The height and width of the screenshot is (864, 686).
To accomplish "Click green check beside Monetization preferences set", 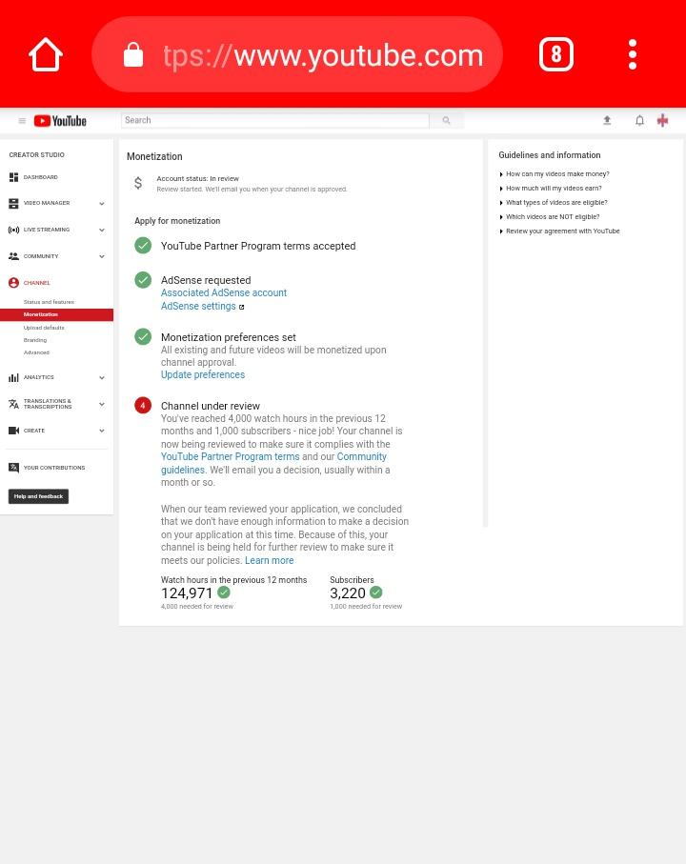I will tap(143, 336).
